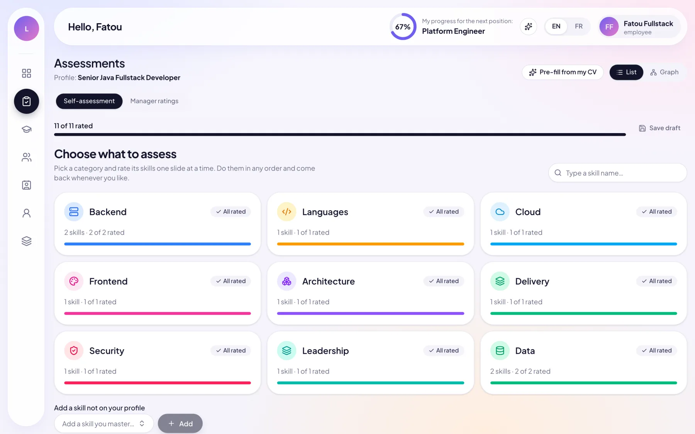
Task: Click the search magnifier icon
Action: [558, 173]
